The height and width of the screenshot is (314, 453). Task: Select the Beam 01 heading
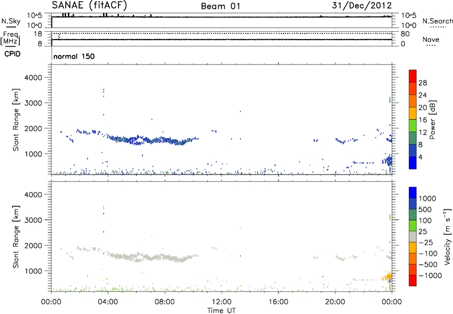click(220, 6)
